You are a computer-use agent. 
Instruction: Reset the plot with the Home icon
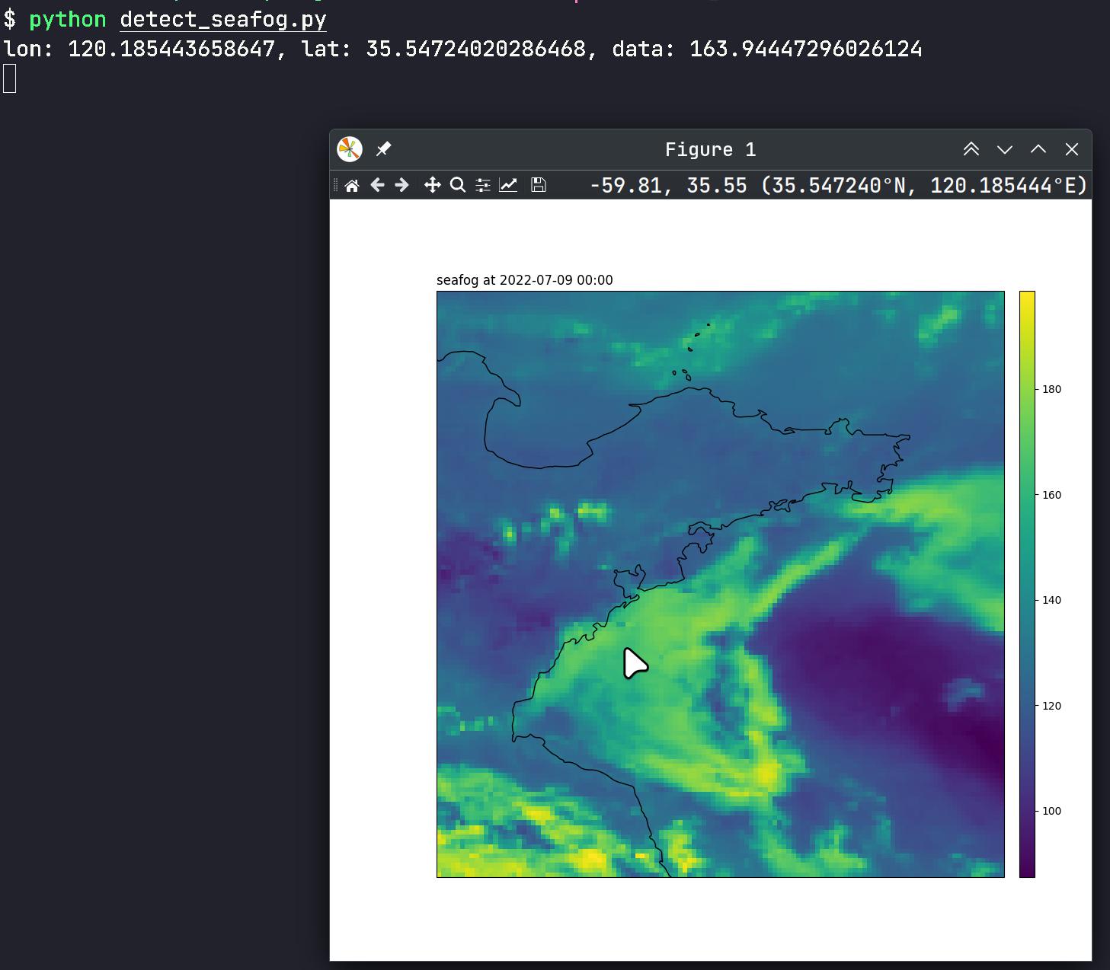351,186
